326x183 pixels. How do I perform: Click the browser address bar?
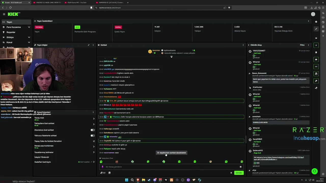click(159, 8)
